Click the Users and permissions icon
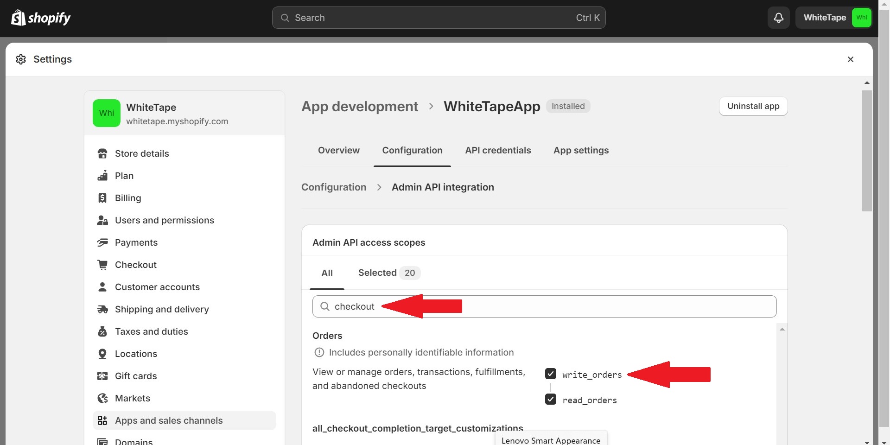The image size is (890, 445). pos(102,220)
